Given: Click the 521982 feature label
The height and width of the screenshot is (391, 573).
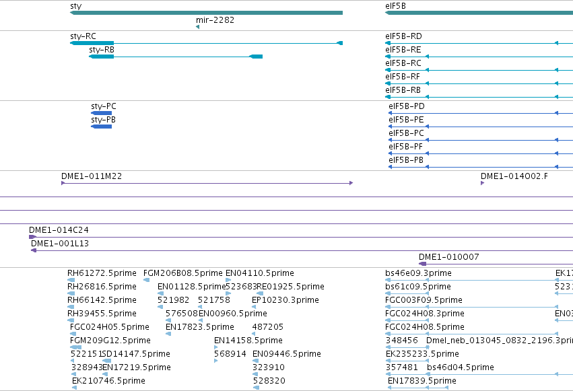Looking at the screenshot, I should click(x=174, y=300).
